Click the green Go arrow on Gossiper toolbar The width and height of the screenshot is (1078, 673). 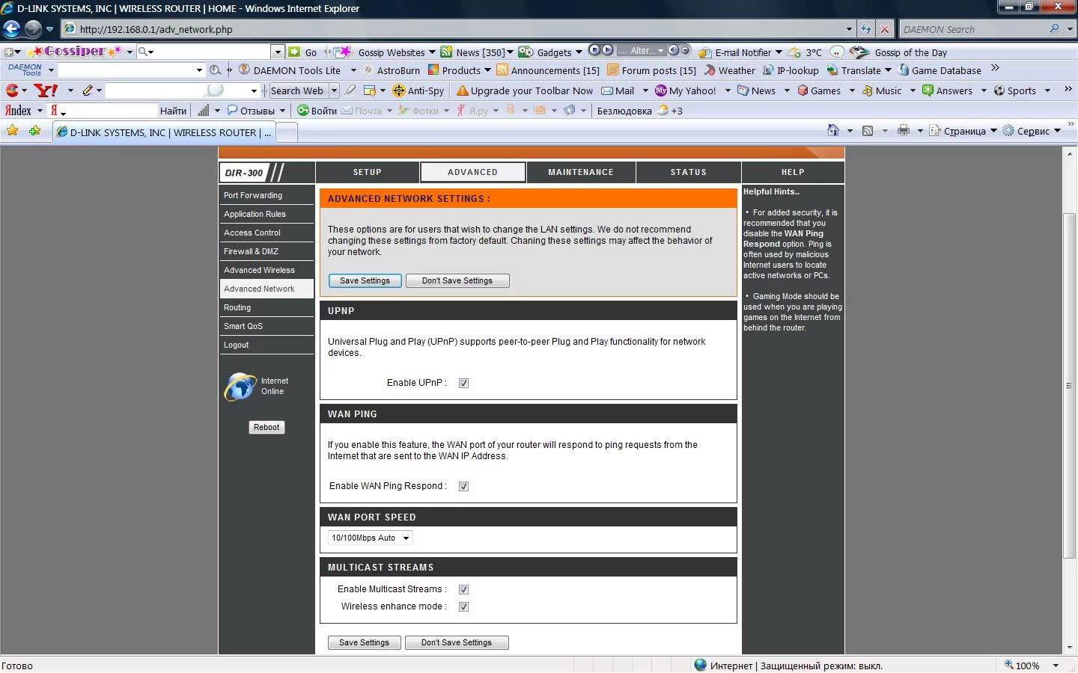point(295,52)
